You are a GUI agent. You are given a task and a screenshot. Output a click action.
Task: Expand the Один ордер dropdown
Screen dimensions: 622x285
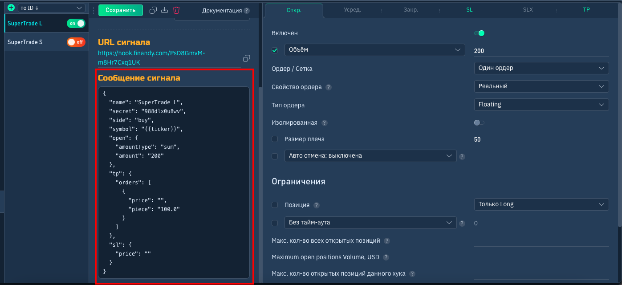point(541,68)
